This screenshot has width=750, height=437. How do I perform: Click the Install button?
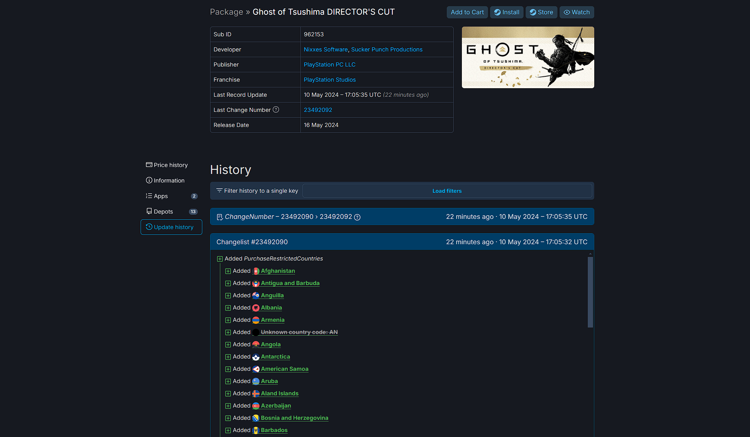[x=506, y=12]
